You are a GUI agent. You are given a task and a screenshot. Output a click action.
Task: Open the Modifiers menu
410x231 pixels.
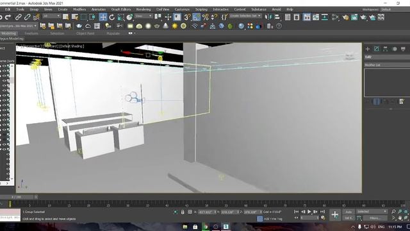[79, 10]
